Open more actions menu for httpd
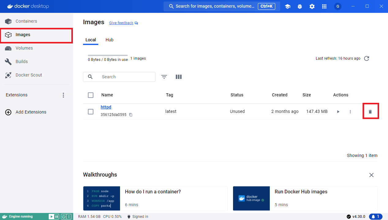Viewport: 388px width, 220px height. click(350, 112)
